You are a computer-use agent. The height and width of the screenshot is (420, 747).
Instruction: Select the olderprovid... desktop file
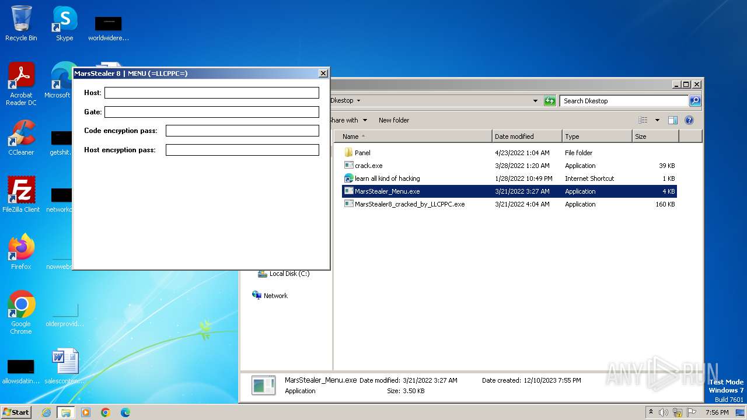pyautogui.click(x=64, y=315)
